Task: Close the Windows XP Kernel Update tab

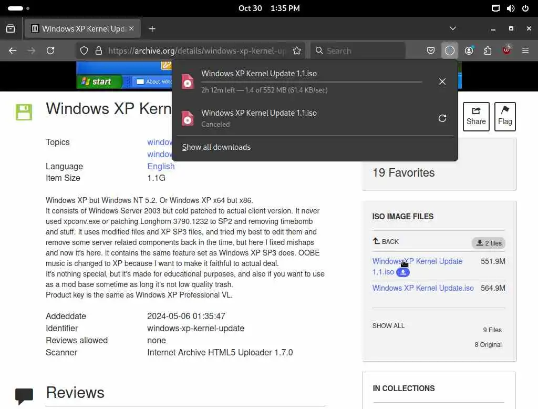Action: pyautogui.click(x=132, y=28)
